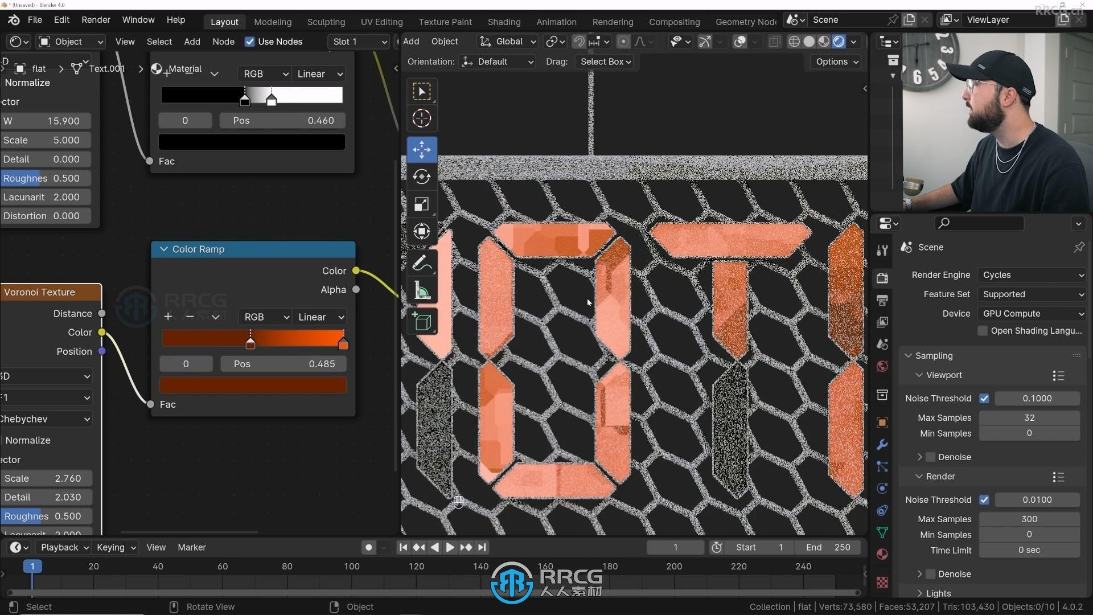Open the Object properties tab

(882, 423)
